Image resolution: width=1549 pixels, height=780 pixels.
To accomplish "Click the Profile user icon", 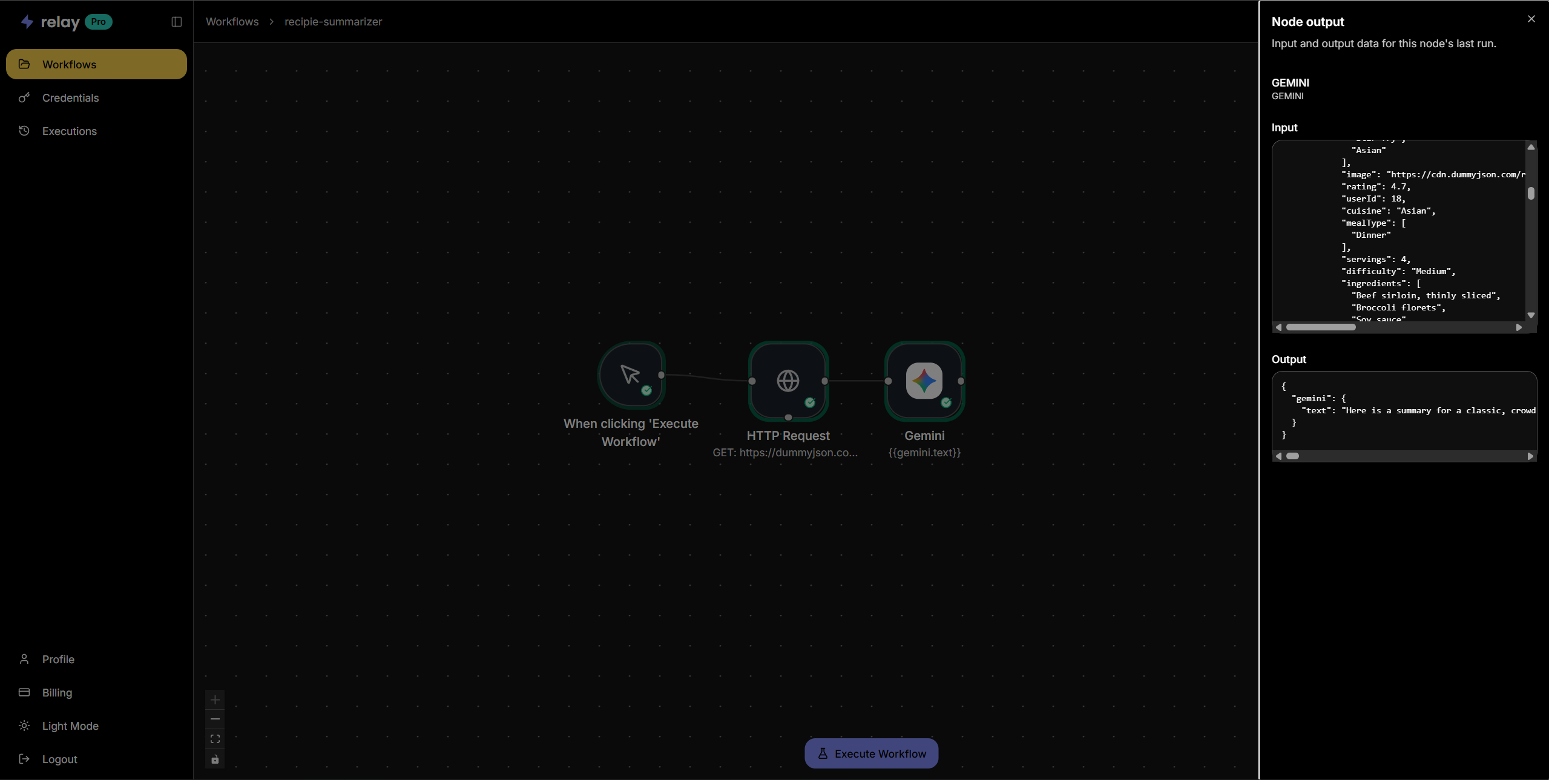I will [24, 659].
